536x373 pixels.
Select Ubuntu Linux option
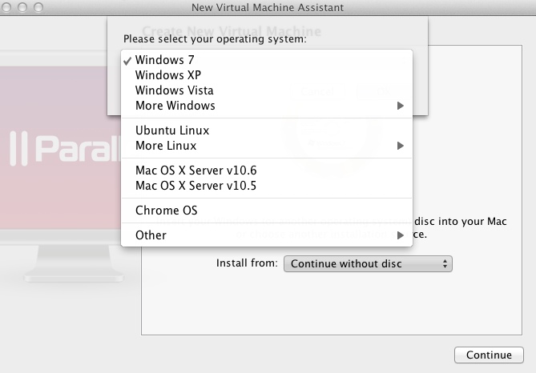coord(267,130)
